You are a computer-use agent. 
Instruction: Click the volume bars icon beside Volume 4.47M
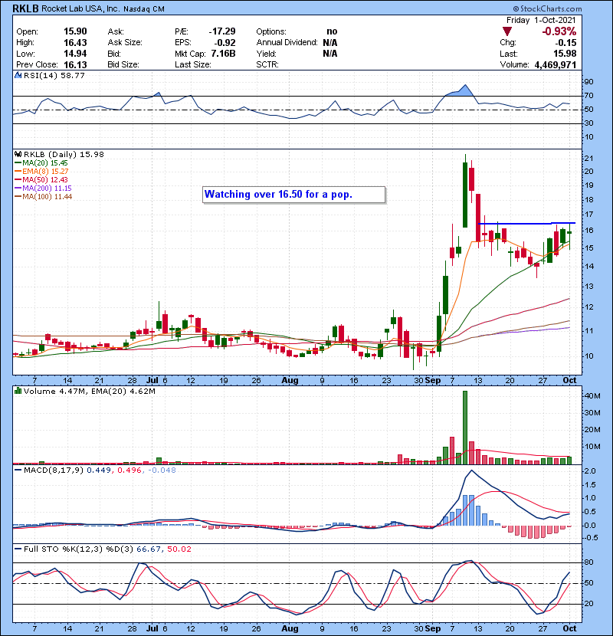click(x=18, y=391)
